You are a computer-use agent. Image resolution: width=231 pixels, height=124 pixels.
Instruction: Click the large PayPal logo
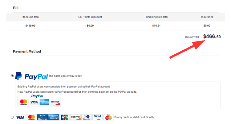(x=31, y=76)
